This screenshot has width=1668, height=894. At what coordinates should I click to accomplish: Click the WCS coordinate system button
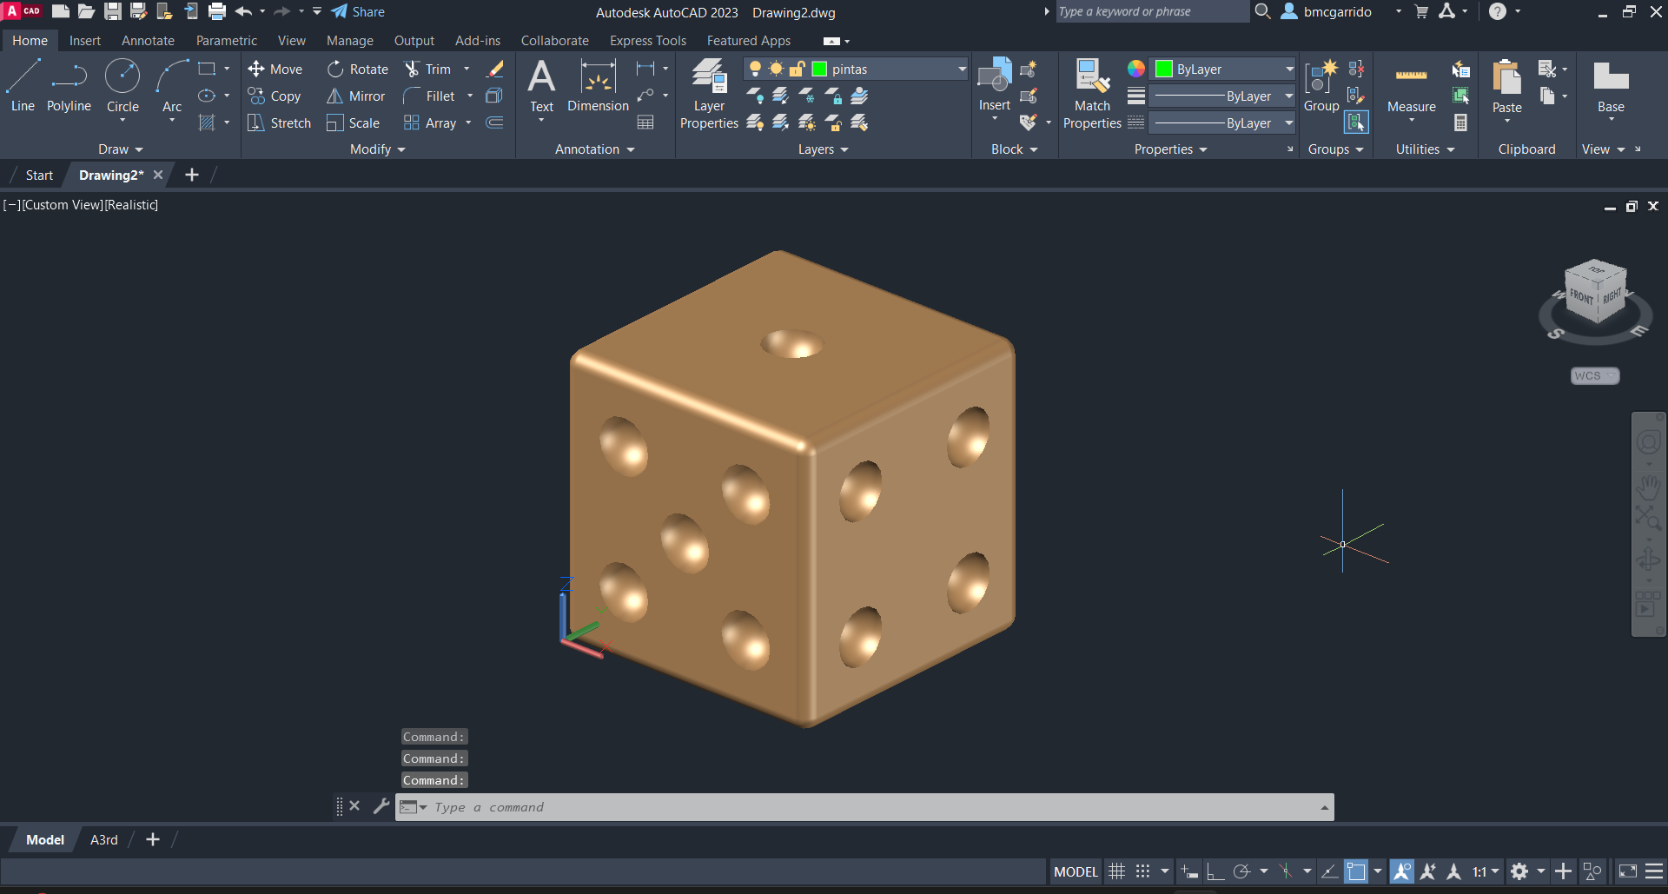click(1594, 375)
